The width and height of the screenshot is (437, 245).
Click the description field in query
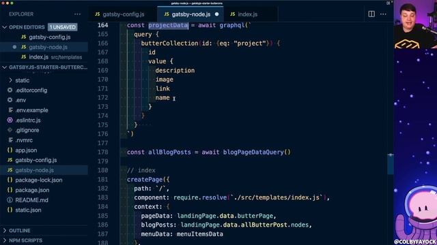(x=175, y=71)
